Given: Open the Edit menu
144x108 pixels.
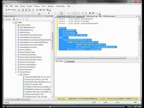Looking at the screenshot, I should click(11, 6).
